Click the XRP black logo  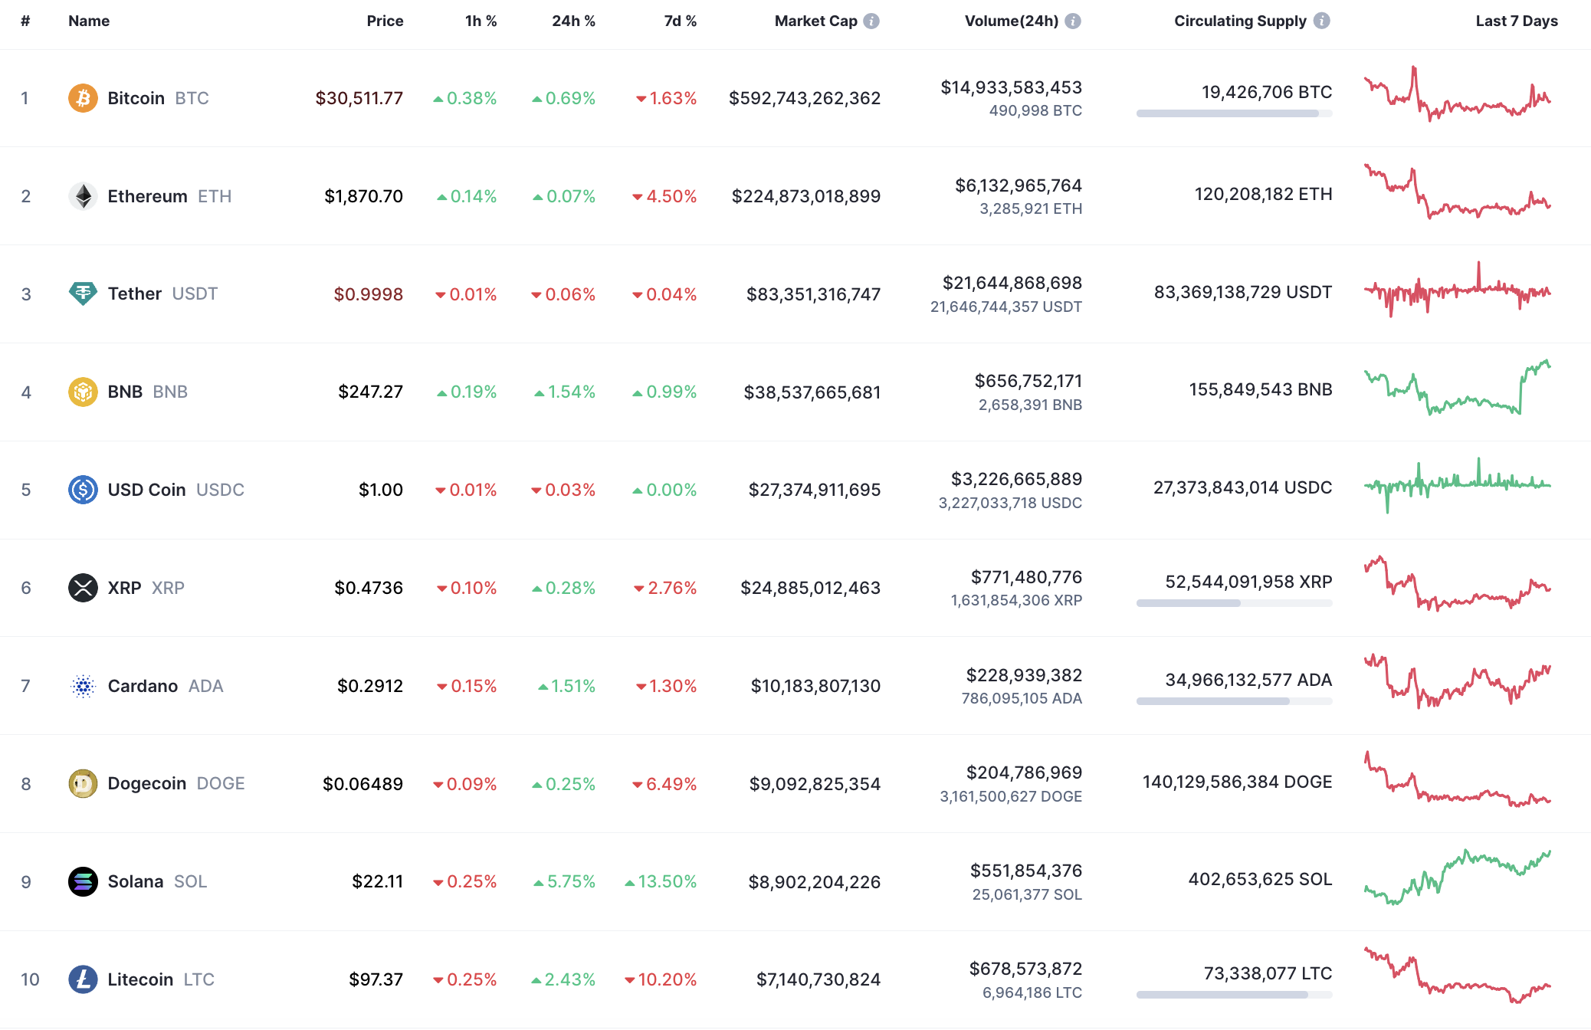click(x=84, y=588)
